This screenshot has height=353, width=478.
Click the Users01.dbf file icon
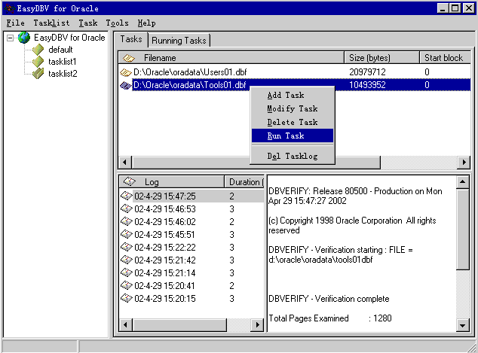[126, 72]
